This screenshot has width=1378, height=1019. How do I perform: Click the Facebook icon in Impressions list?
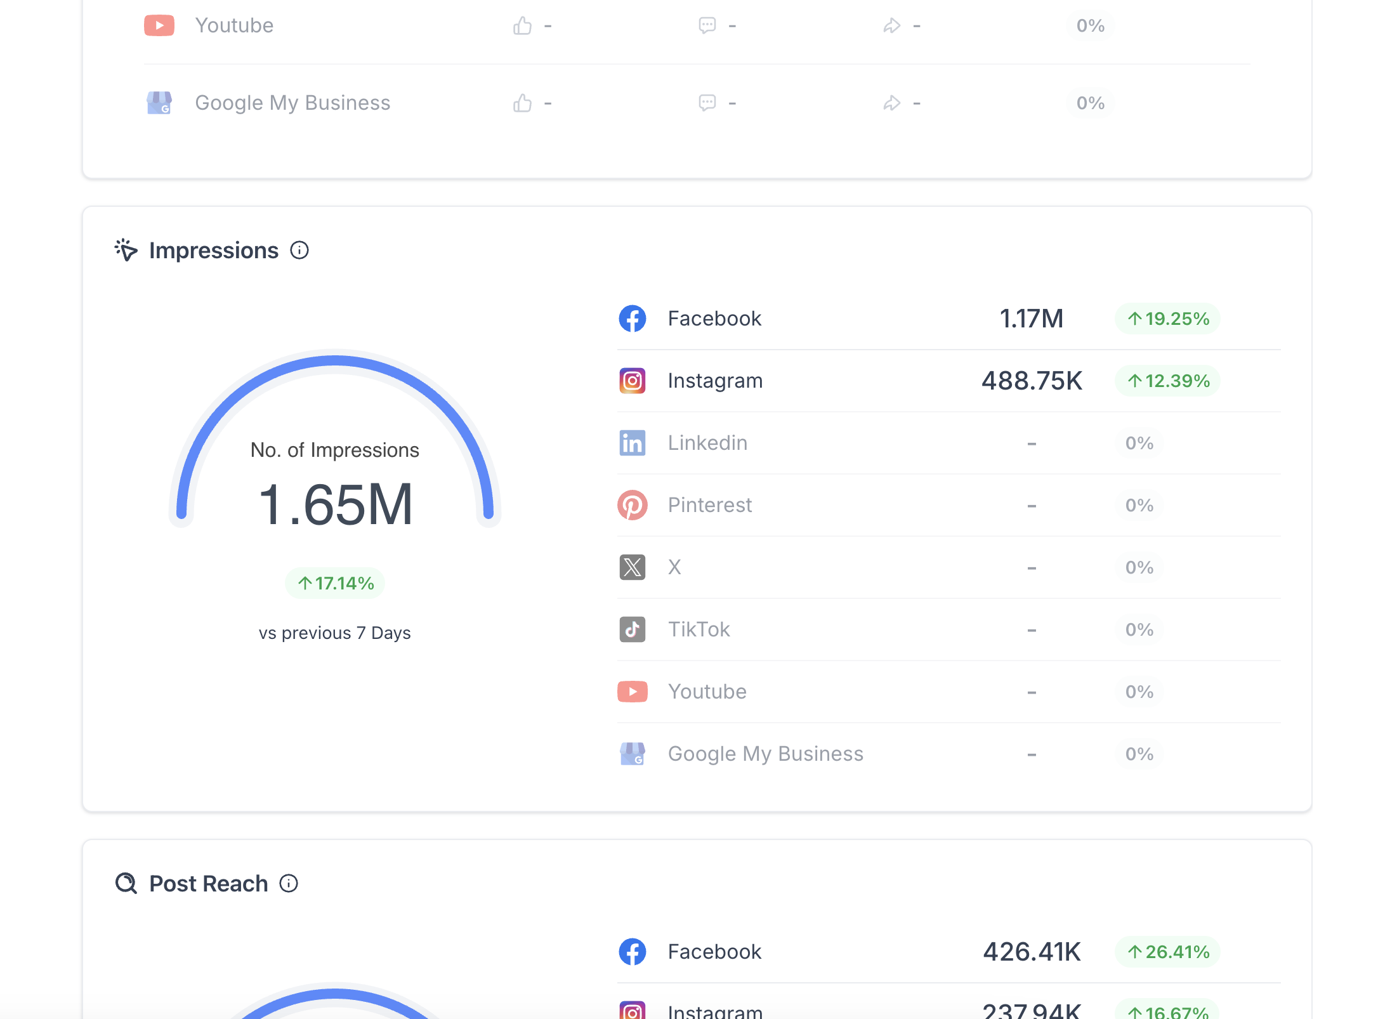coord(632,319)
